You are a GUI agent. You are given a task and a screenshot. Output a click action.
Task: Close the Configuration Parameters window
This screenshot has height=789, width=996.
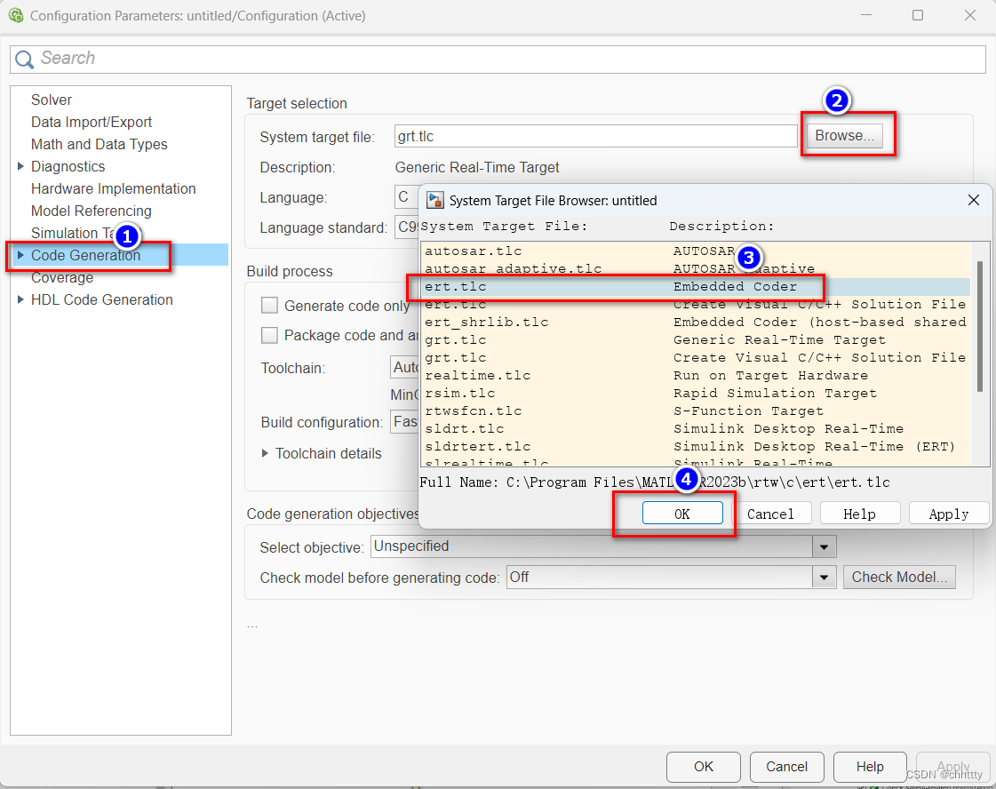970,15
